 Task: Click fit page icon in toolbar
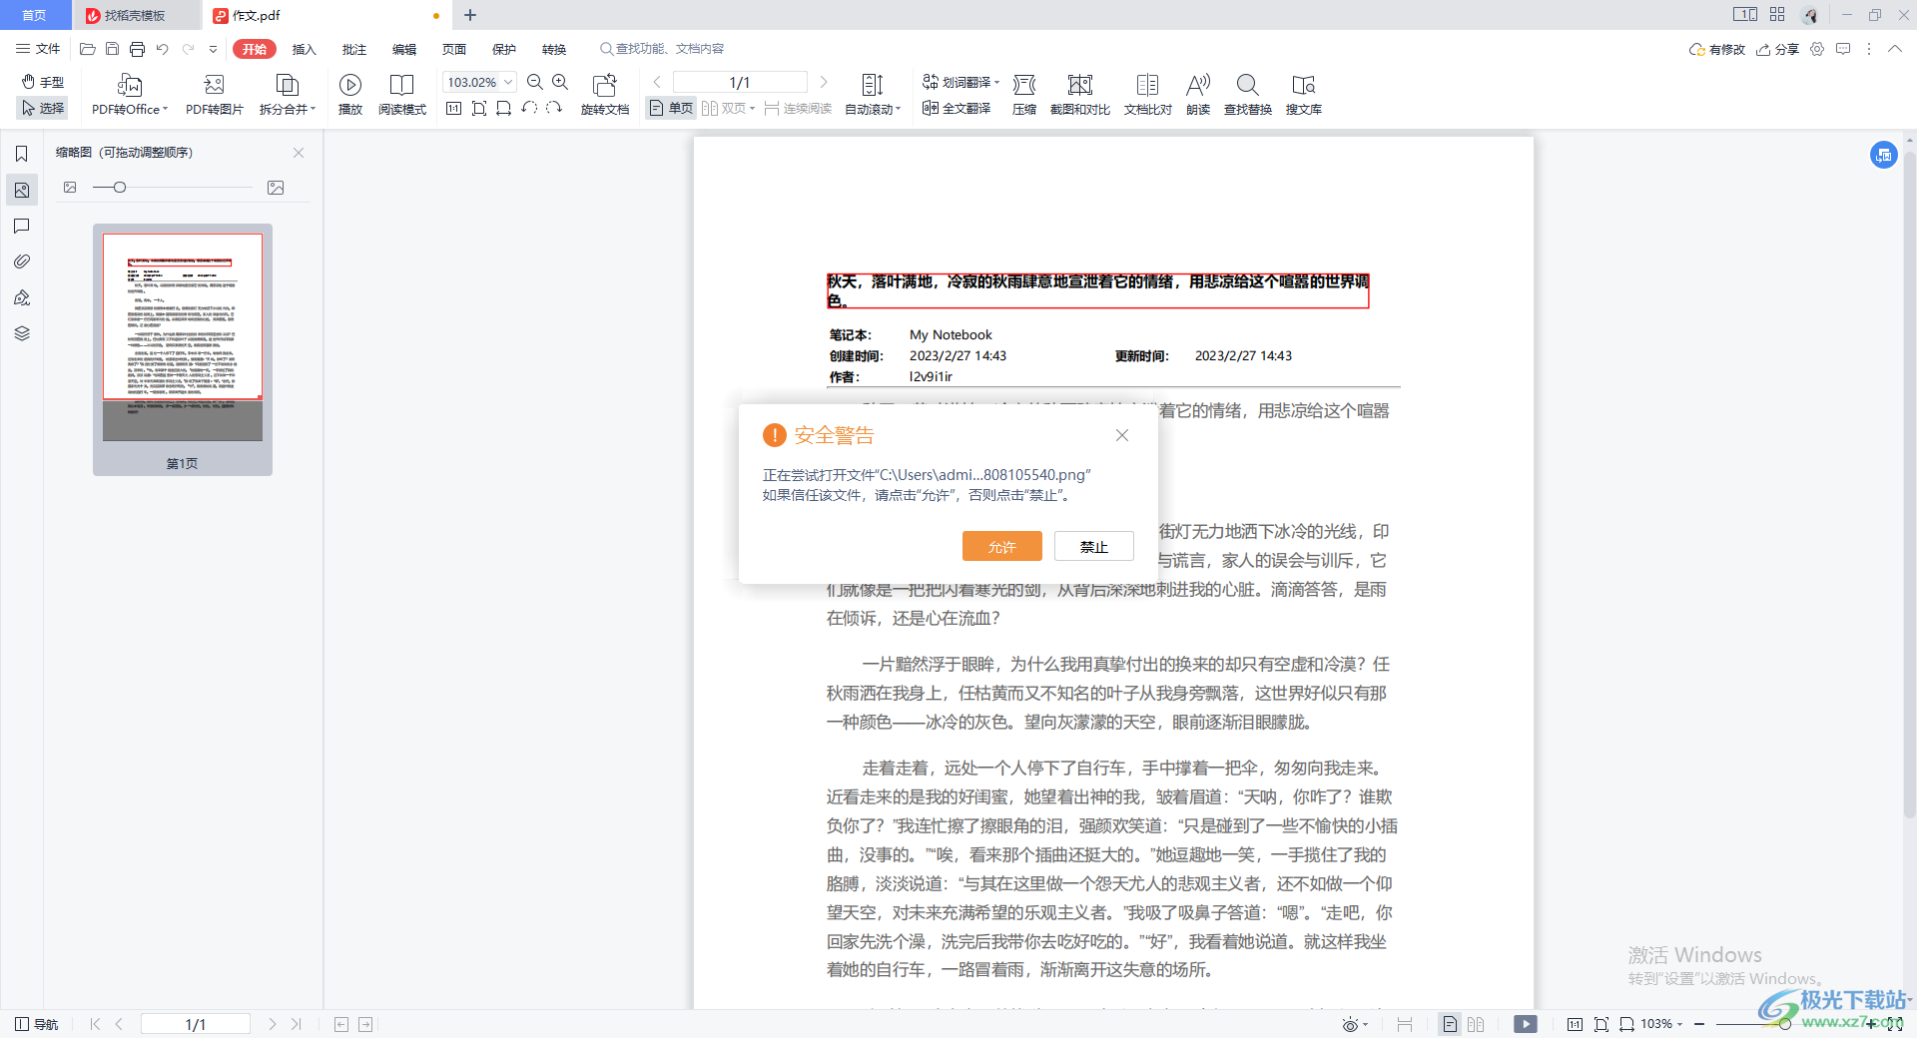point(478,108)
